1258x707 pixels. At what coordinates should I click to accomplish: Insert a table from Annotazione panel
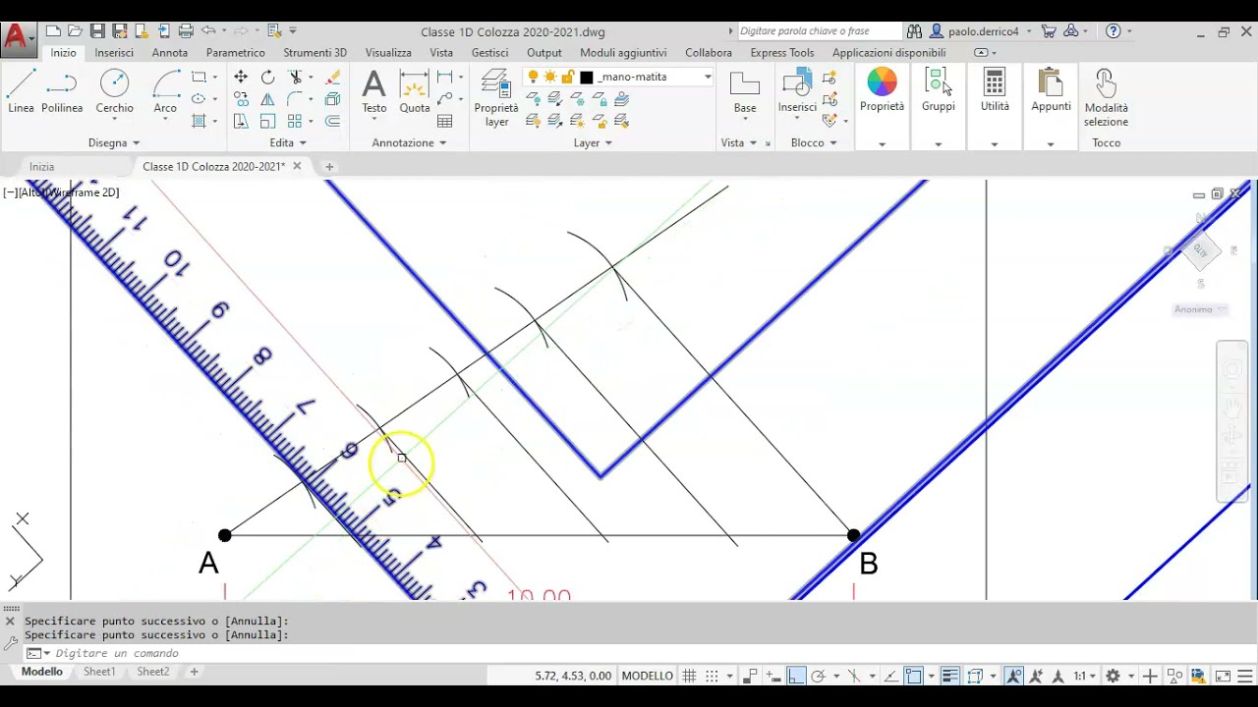point(444,121)
